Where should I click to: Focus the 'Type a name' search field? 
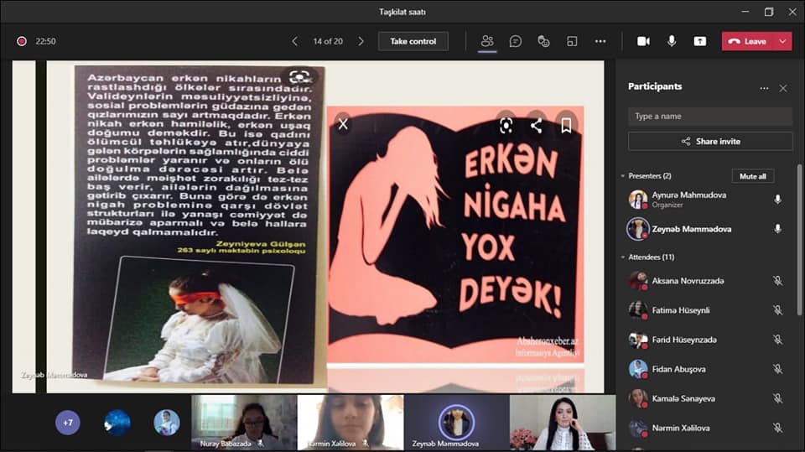710,117
